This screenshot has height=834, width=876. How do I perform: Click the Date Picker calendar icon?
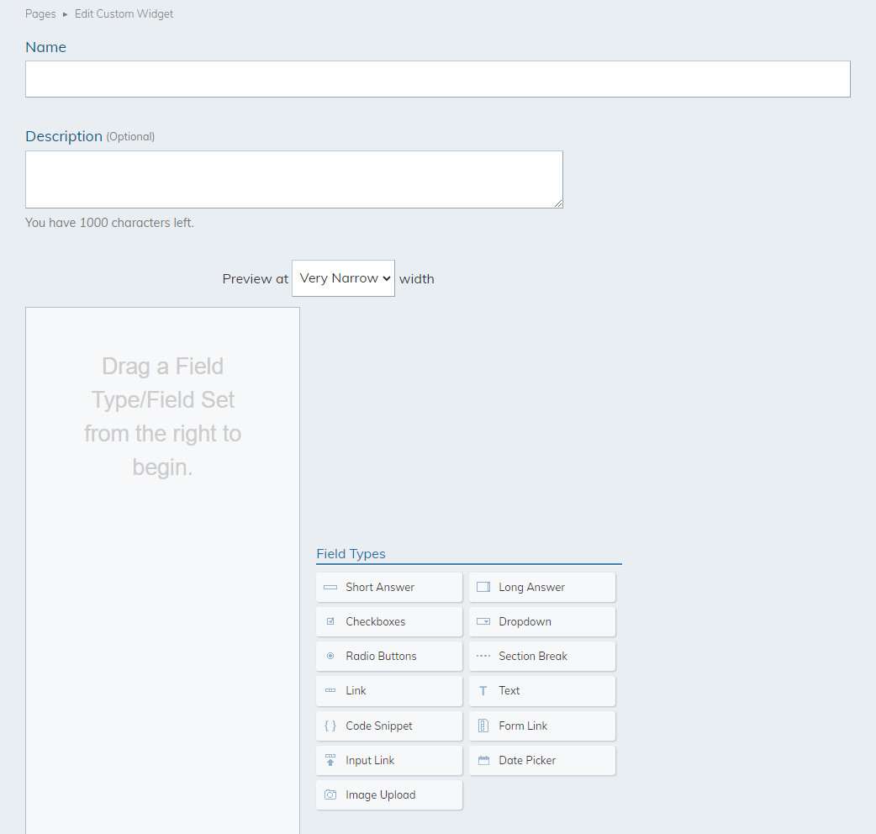pos(483,760)
